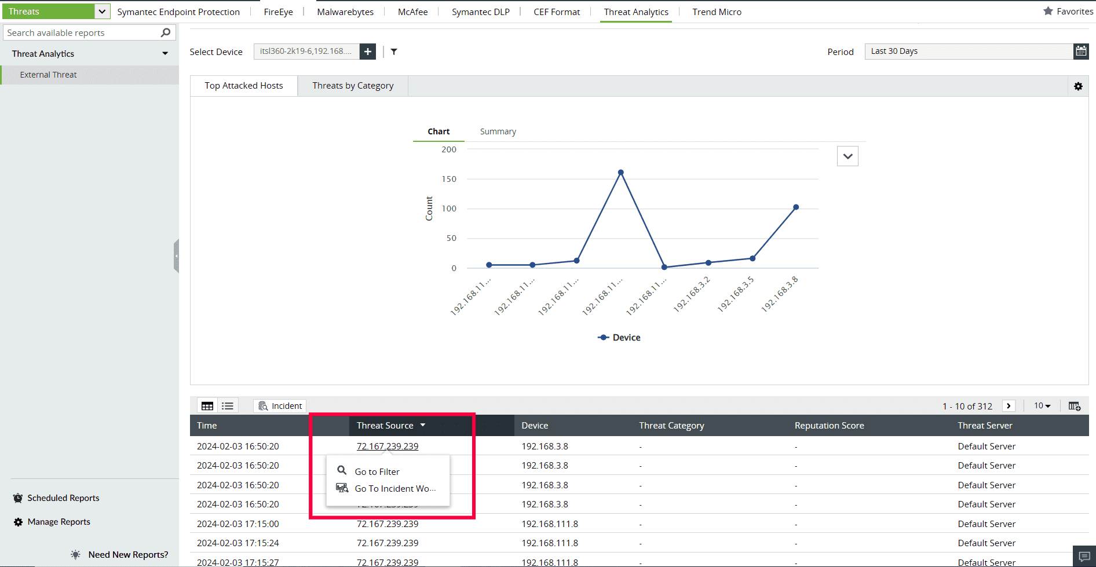The width and height of the screenshot is (1096, 567).
Task: Click the add column icon in pagination bar
Action: [x=1075, y=405]
